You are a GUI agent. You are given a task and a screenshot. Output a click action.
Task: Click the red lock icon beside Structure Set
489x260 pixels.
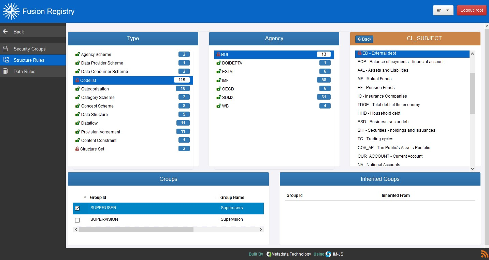click(77, 149)
